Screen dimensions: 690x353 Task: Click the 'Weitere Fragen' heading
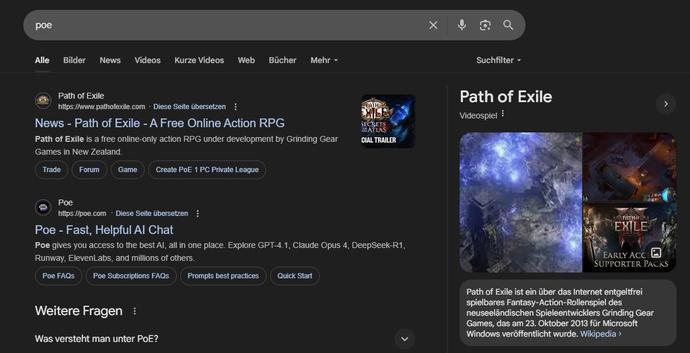click(79, 311)
